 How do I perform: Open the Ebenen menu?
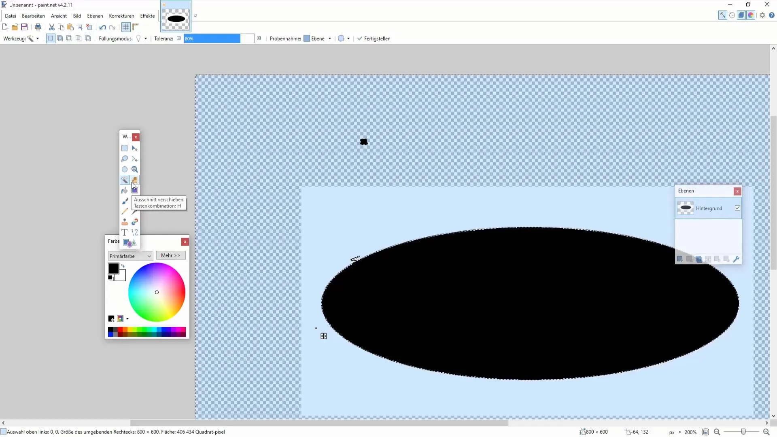click(95, 16)
